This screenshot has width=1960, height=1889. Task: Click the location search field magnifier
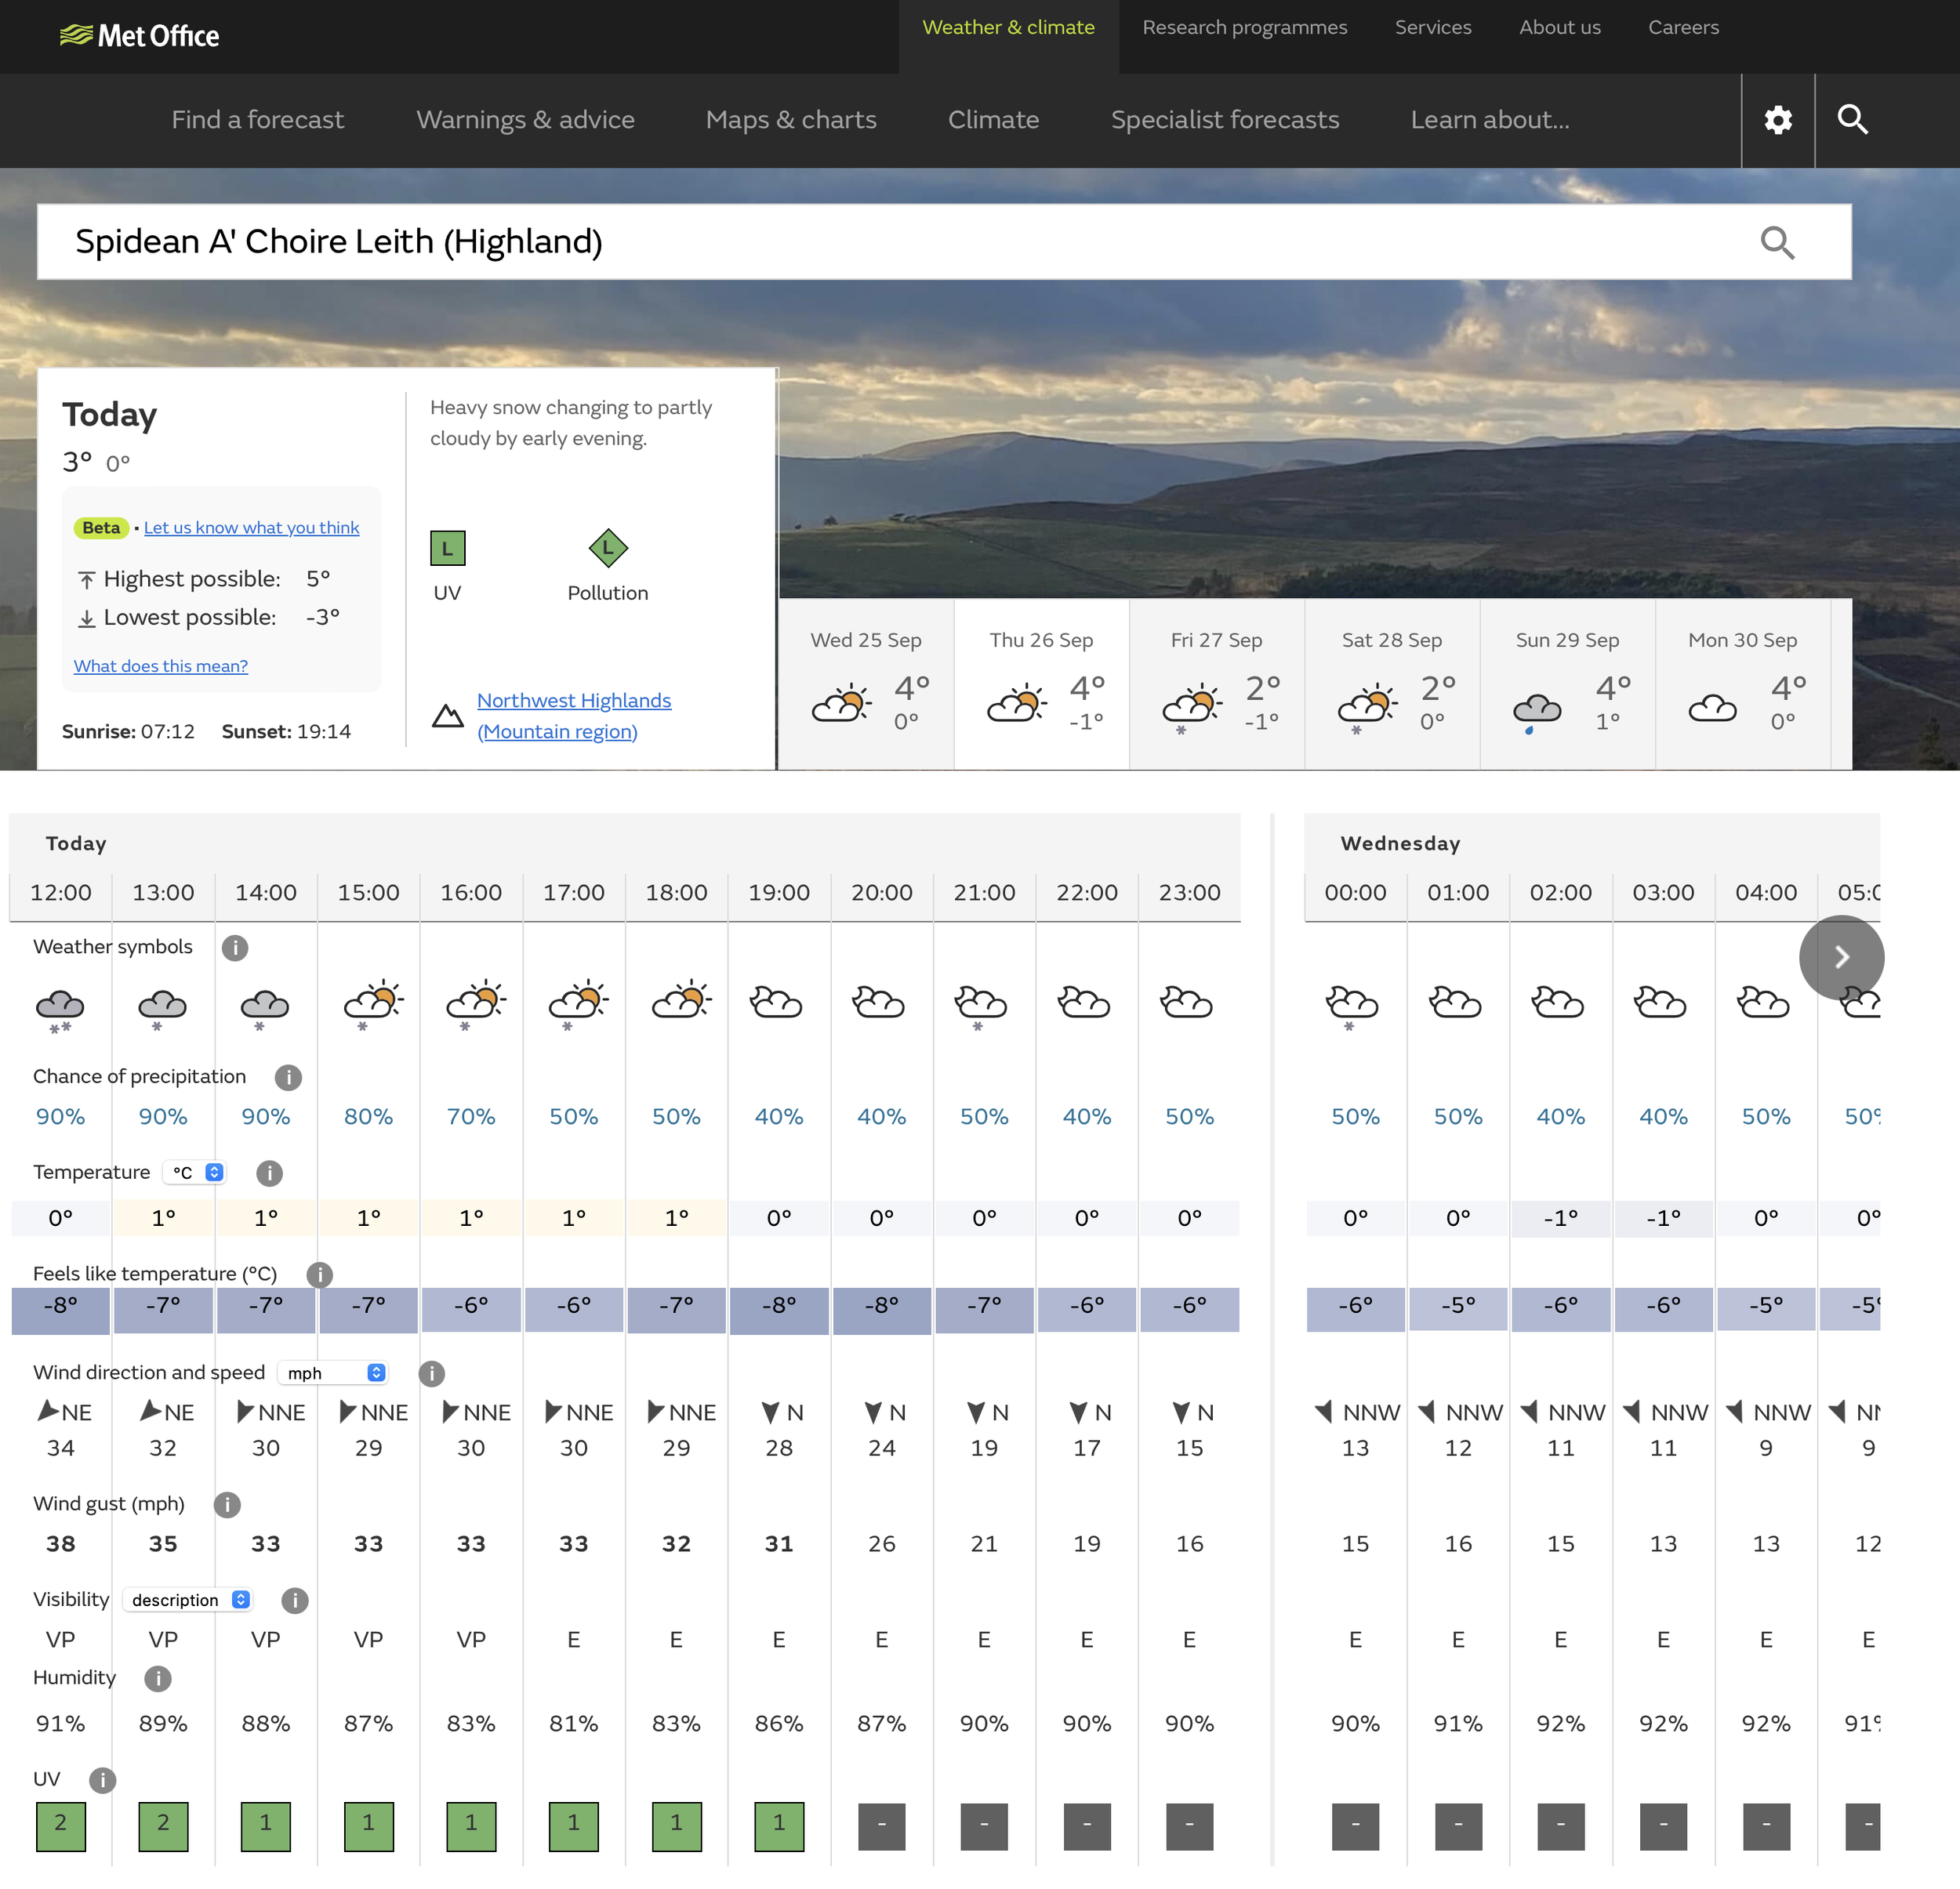(x=1776, y=242)
